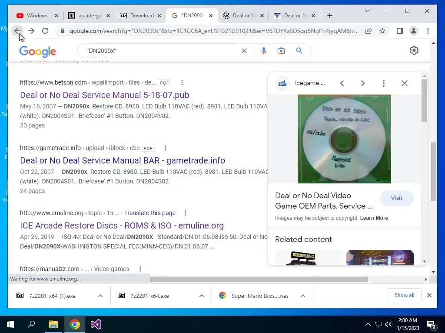Open Google quick settings gear

pyautogui.click(x=414, y=50)
